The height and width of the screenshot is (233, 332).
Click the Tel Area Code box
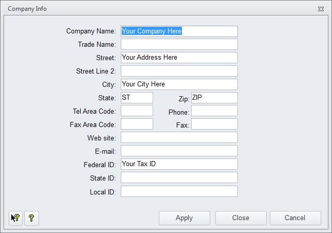point(137,111)
